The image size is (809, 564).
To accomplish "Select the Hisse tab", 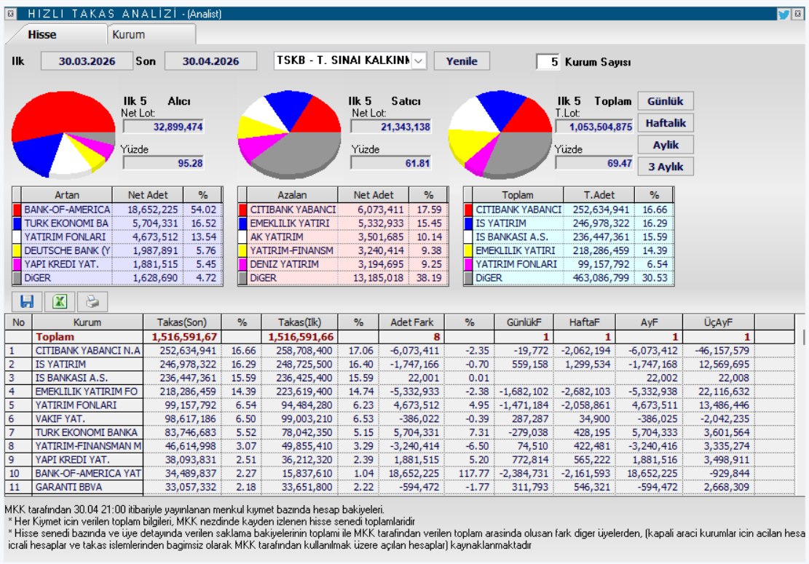I will (57, 34).
